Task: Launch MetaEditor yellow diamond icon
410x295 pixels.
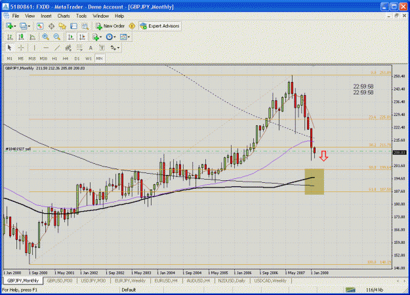Action: coord(132,26)
